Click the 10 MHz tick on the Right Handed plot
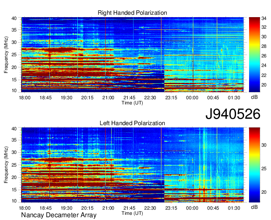 14,90
